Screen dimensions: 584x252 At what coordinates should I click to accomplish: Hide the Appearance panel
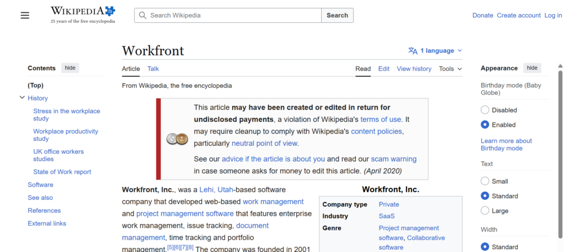coord(532,68)
